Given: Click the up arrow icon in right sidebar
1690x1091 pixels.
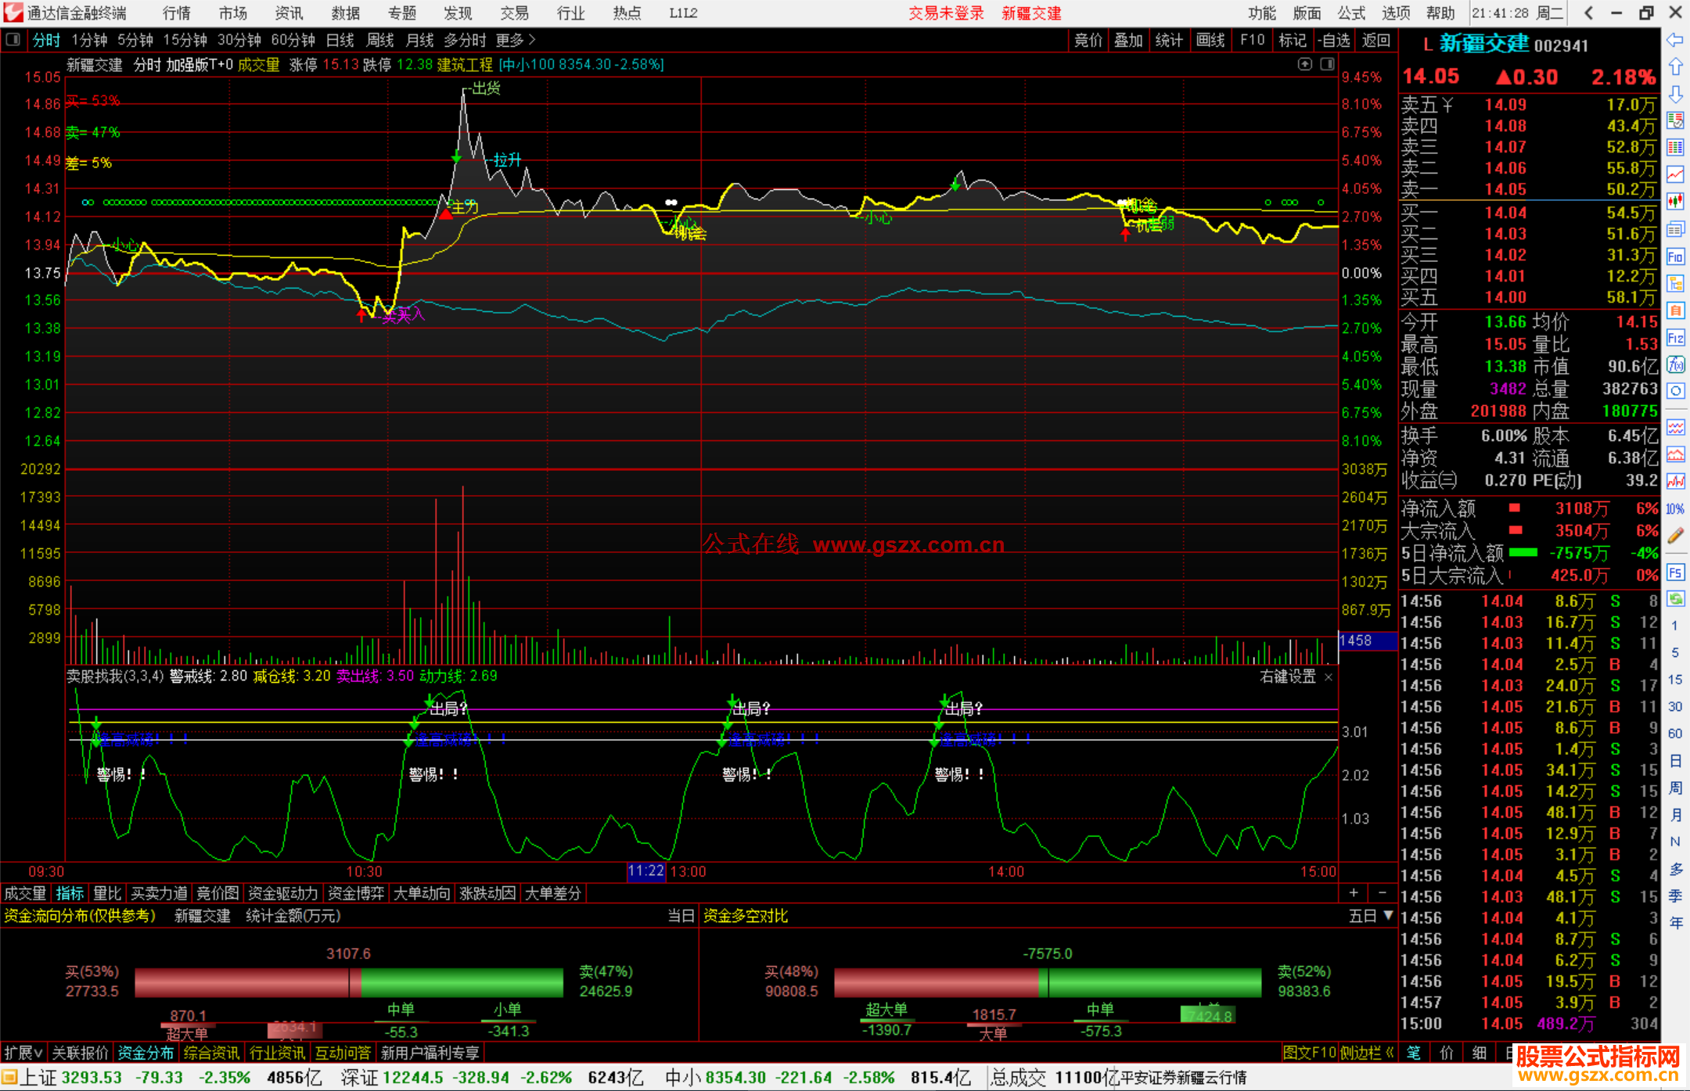Looking at the screenshot, I should coord(1675,66).
